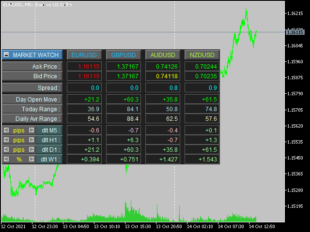The width and height of the screenshot is (310, 232).
Task: Click the dlt H1 timeframe button
Action: [x=50, y=140]
